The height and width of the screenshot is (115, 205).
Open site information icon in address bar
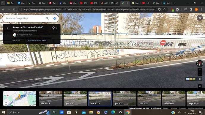pos(20,10)
